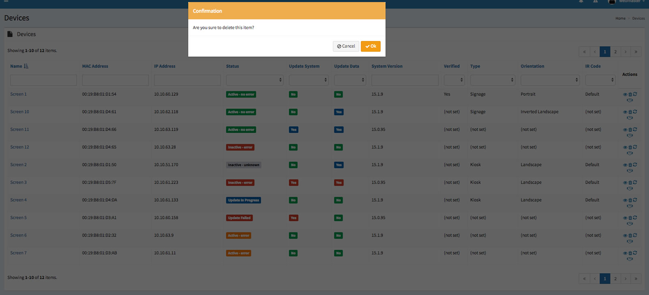Open Home in the breadcrumb

[620, 19]
